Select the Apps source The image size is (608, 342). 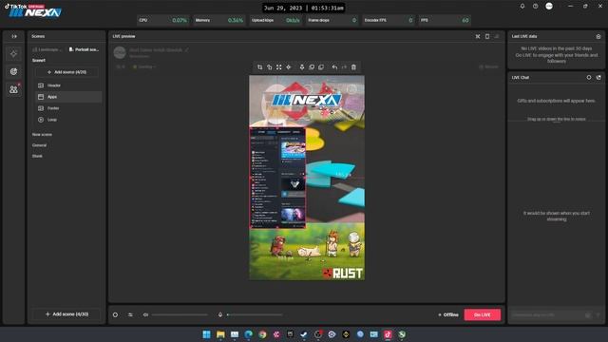[x=68, y=97]
